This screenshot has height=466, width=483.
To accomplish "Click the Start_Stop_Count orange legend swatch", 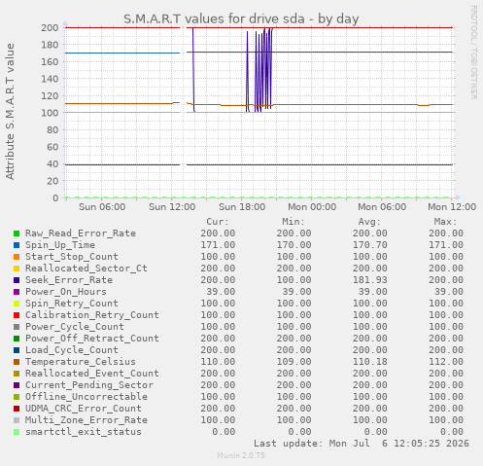I will (17, 257).
